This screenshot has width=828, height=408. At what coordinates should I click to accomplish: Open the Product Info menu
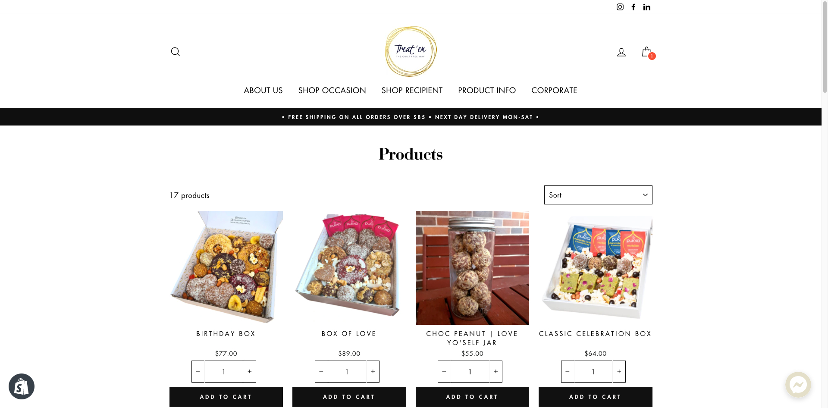[487, 91]
